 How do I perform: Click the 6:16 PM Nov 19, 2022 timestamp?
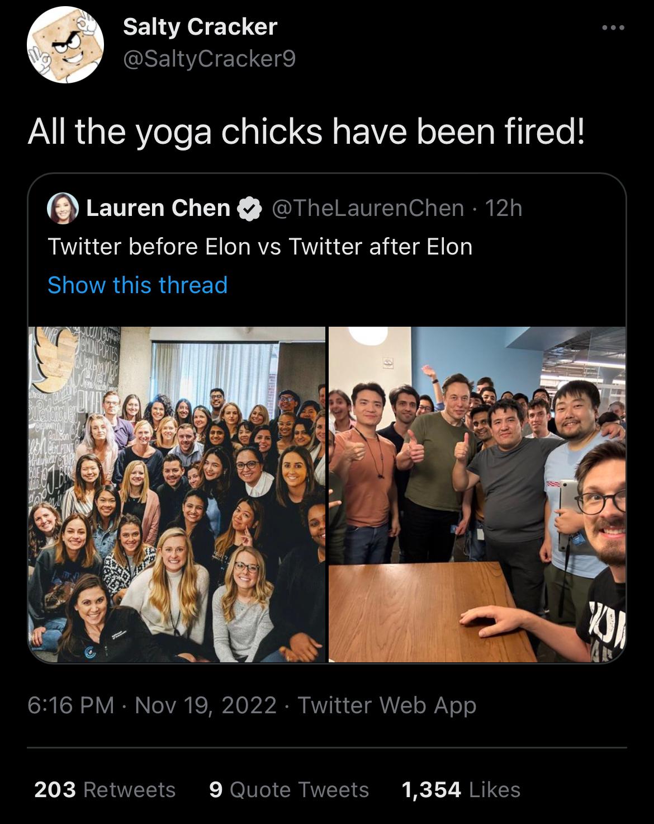[151, 705]
